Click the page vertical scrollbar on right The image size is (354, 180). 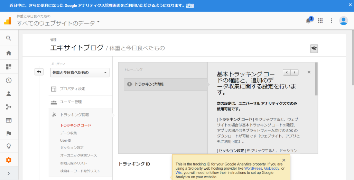coord(353,57)
